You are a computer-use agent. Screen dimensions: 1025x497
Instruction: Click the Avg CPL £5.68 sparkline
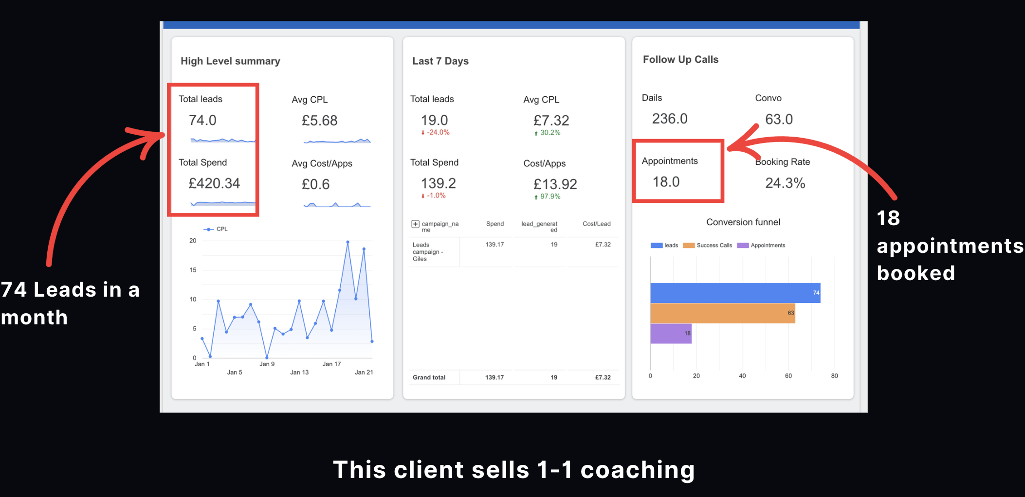[x=337, y=141]
